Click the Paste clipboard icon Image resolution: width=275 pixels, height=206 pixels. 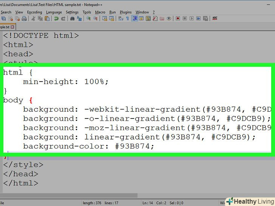click(x=47, y=18)
